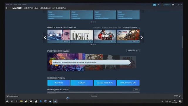Click the right arrow of recommendations carousel
Screen dimensions: 188x106
[x=142, y=38]
